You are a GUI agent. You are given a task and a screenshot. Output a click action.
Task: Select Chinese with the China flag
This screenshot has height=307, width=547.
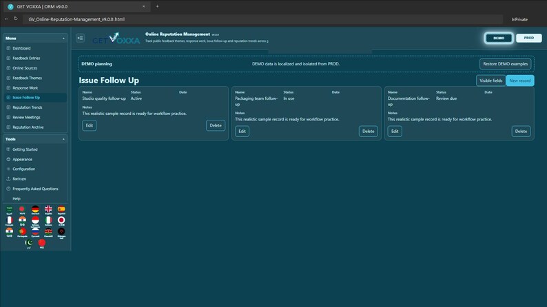pyautogui.click(x=42, y=244)
